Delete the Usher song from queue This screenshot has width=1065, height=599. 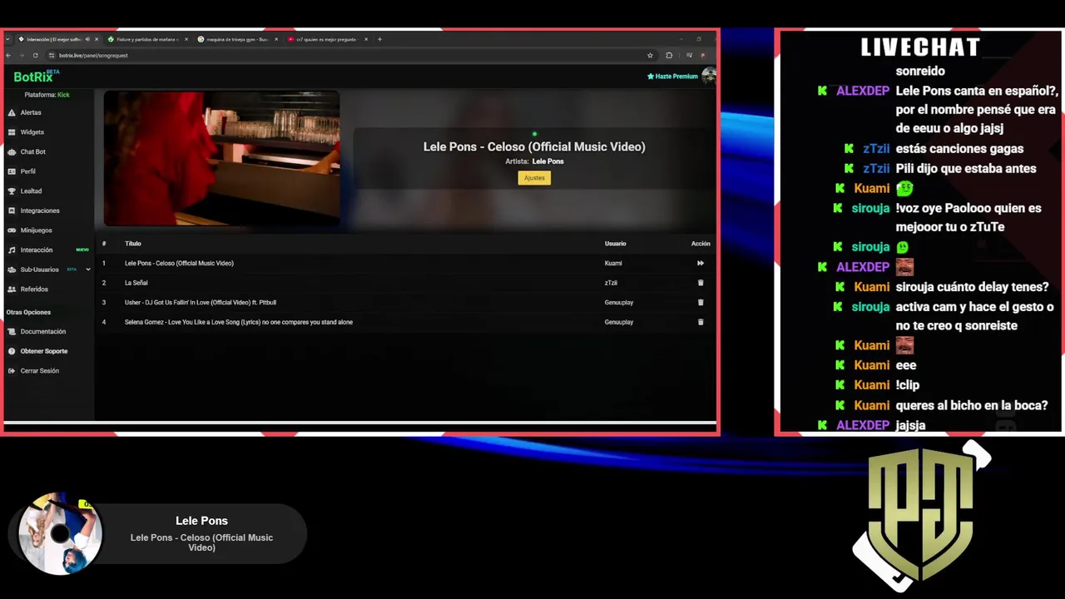(x=701, y=303)
